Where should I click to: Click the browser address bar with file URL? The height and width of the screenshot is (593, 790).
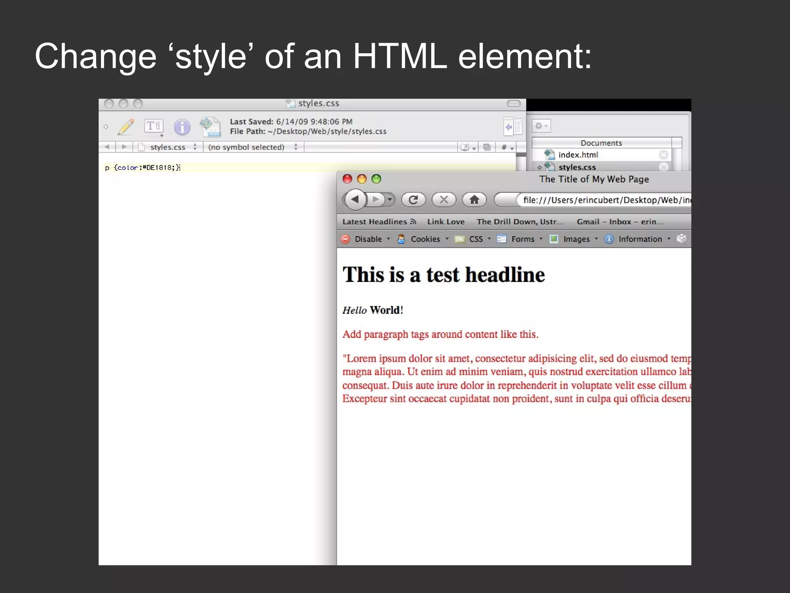(592, 200)
